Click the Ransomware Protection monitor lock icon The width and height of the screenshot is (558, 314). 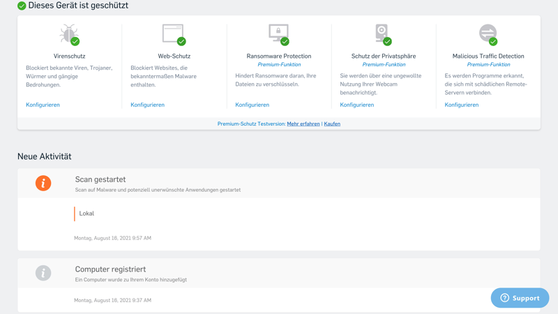[278, 33]
